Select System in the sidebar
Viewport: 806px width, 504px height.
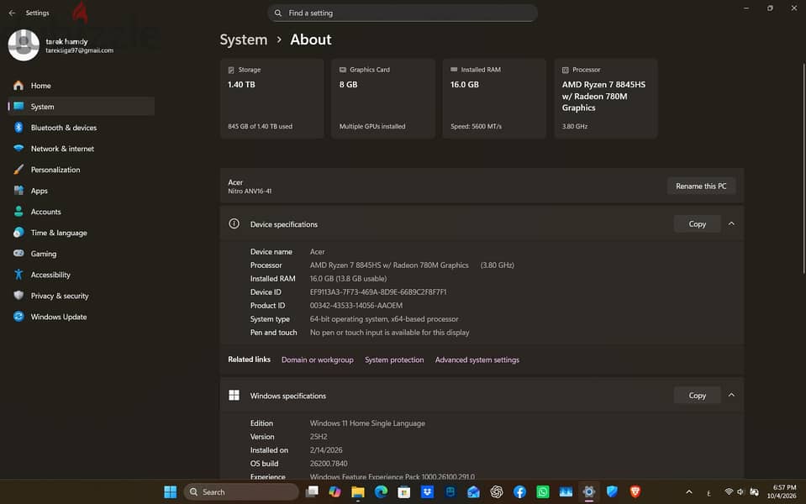[82, 107]
